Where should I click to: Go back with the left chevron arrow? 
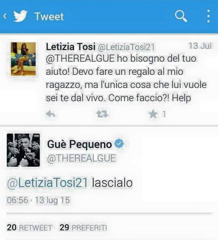[5, 16]
